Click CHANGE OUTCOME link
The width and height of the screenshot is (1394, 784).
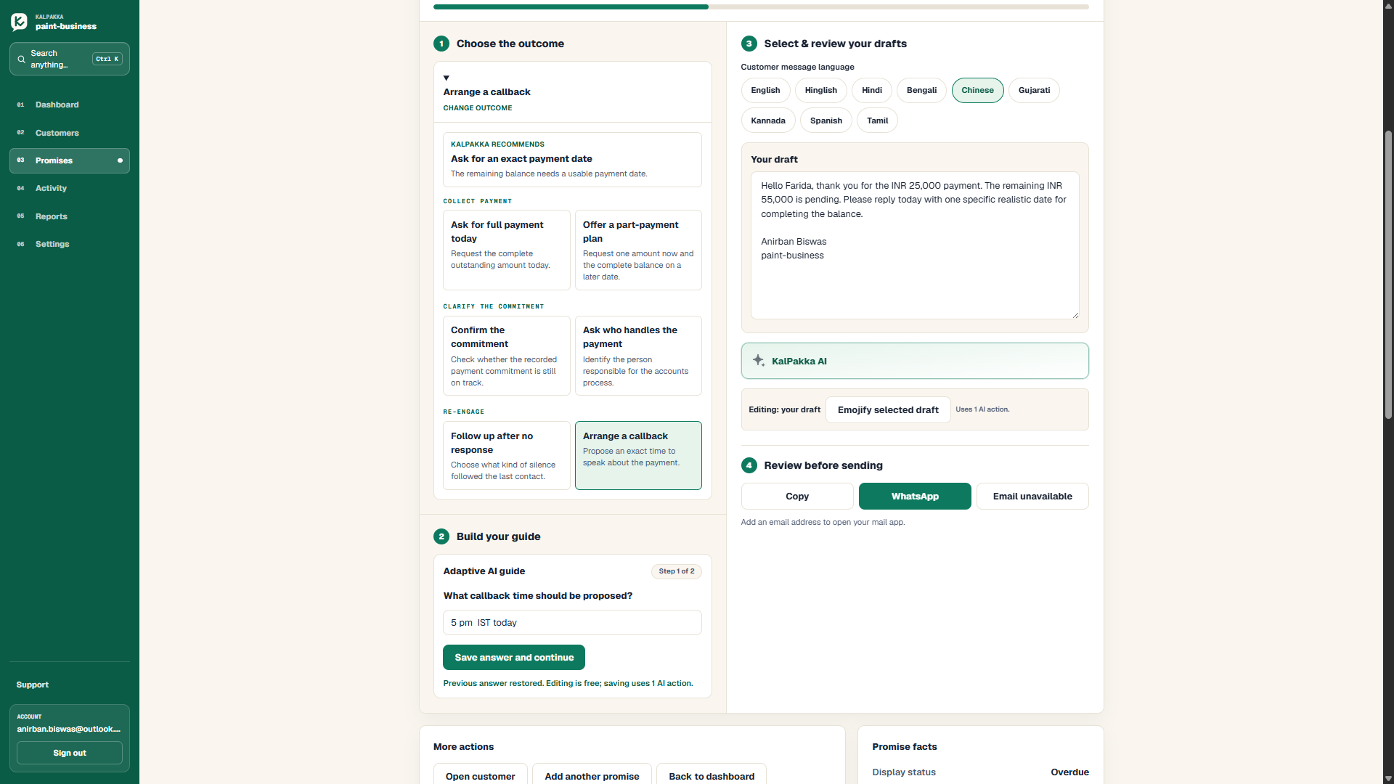(478, 108)
